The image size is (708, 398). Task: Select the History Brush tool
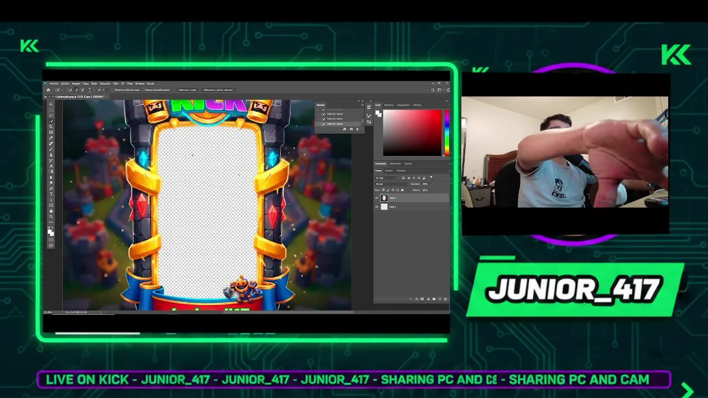click(51, 160)
